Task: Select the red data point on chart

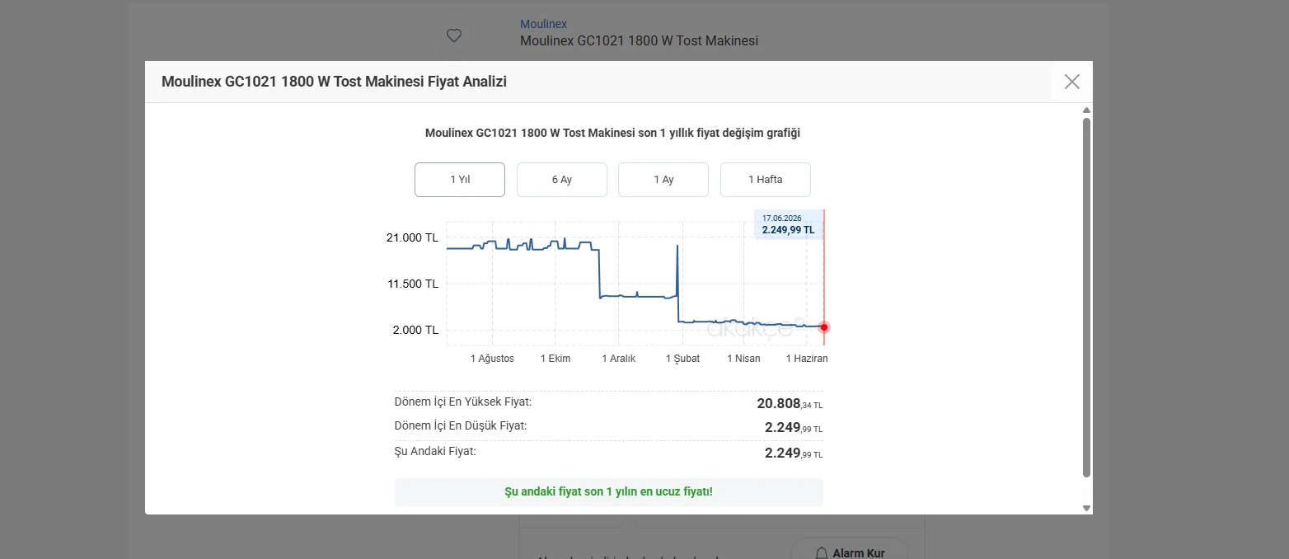Action: pyautogui.click(x=824, y=327)
